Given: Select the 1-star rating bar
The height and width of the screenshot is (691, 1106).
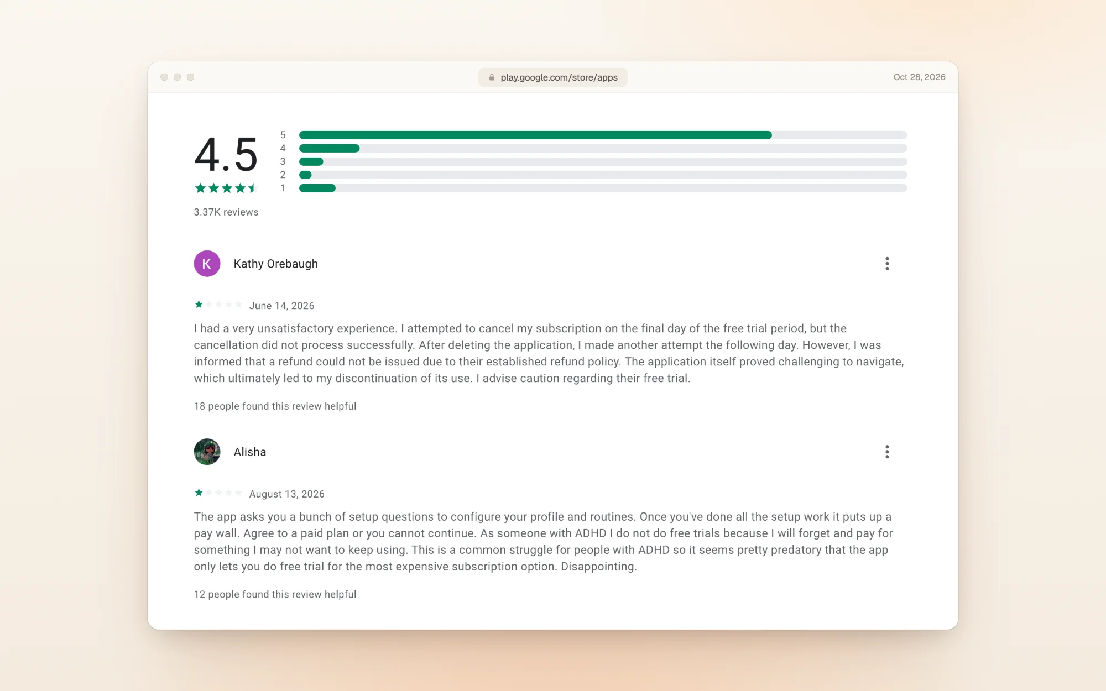Looking at the screenshot, I should (603, 188).
